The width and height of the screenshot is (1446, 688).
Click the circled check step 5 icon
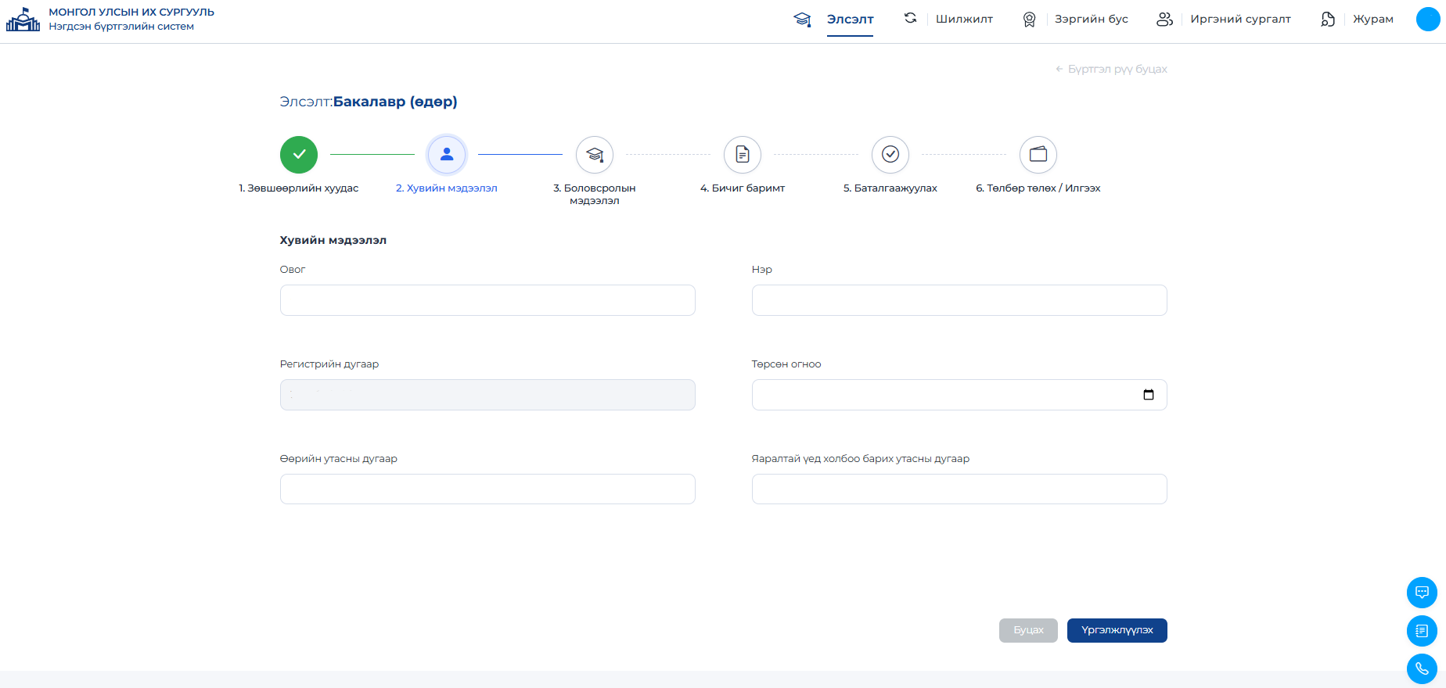pos(890,155)
